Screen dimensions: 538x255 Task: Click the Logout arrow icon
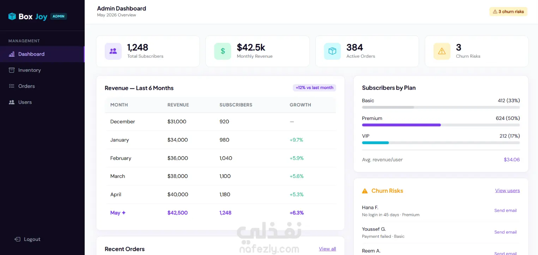[x=17, y=239]
